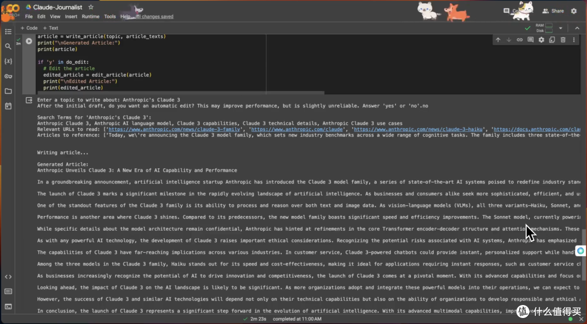Open the variables {x} inspector panel

8,61
